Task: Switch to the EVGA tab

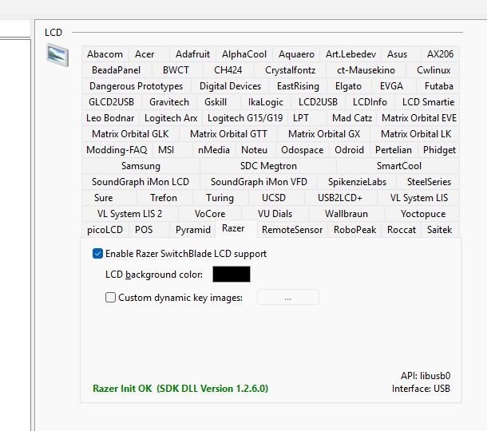Action: (394, 86)
